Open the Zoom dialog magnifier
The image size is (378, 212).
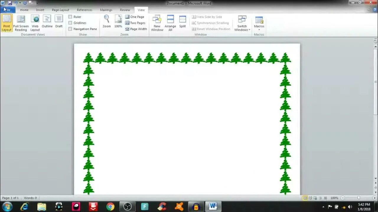coord(107,21)
